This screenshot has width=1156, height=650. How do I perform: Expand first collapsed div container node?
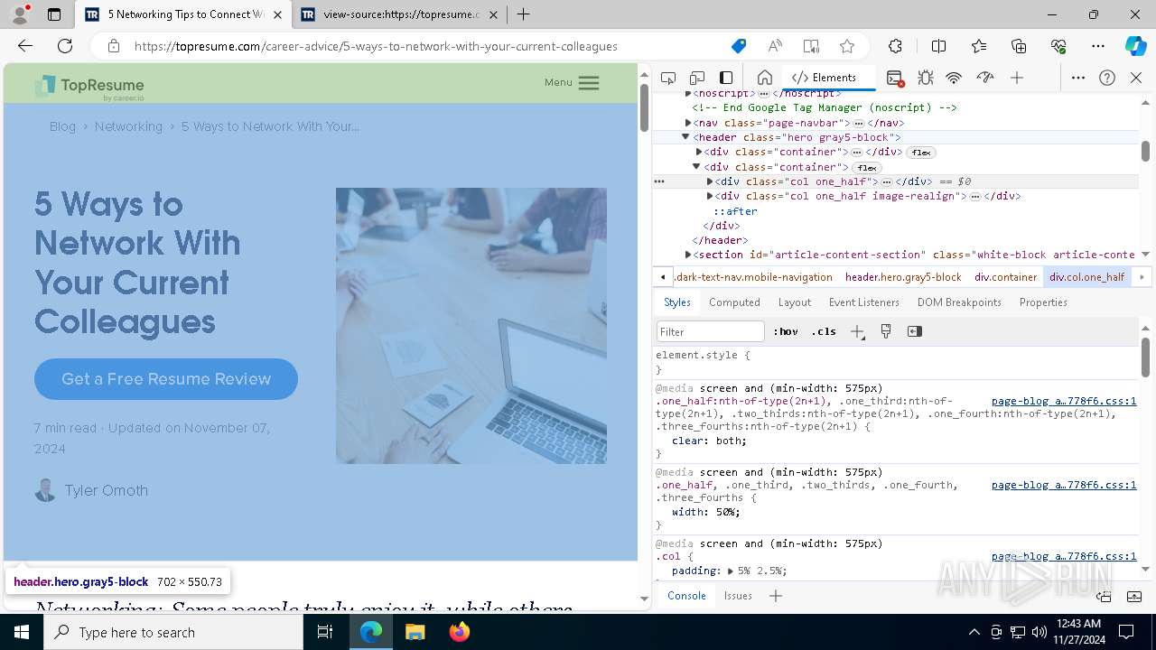699,152
